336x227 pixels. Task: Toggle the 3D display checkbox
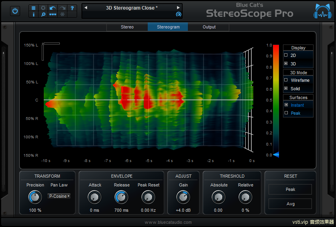pyautogui.click(x=286, y=64)
